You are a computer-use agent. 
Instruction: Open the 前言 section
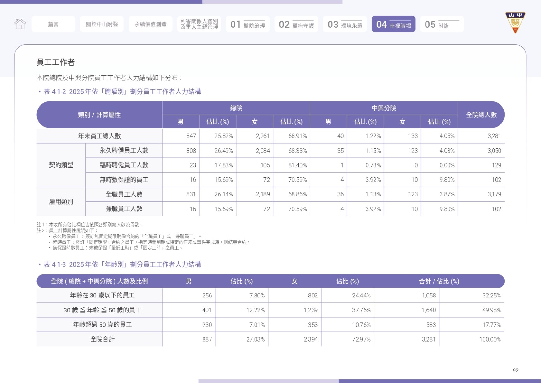click(x=53, y=24)
